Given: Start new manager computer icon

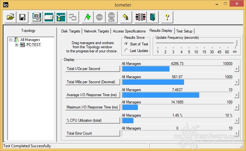Looking at the screenshot, I should 37,17.
